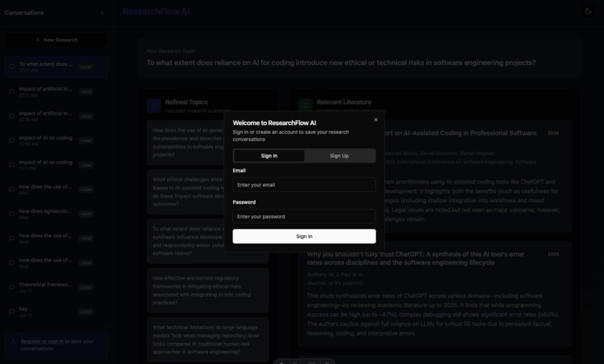Select the 'How effective are current regulatory' topic card
This screenshot has height=364, width=604.
(x=208, y=291)
